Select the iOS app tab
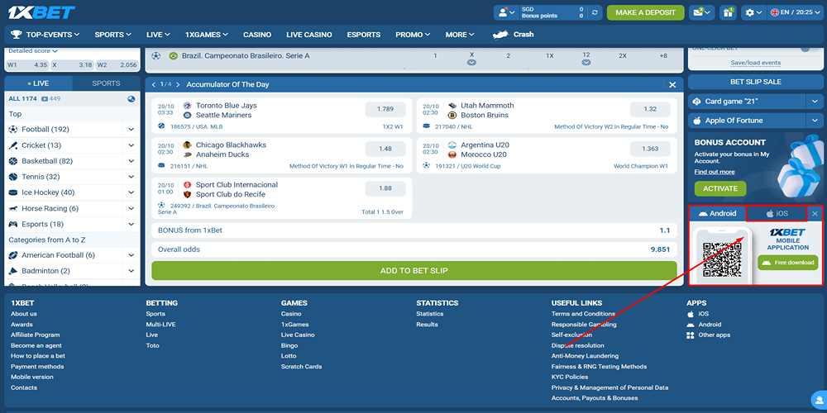This screenshot has width=827, height=413. [x=776, y=214]
